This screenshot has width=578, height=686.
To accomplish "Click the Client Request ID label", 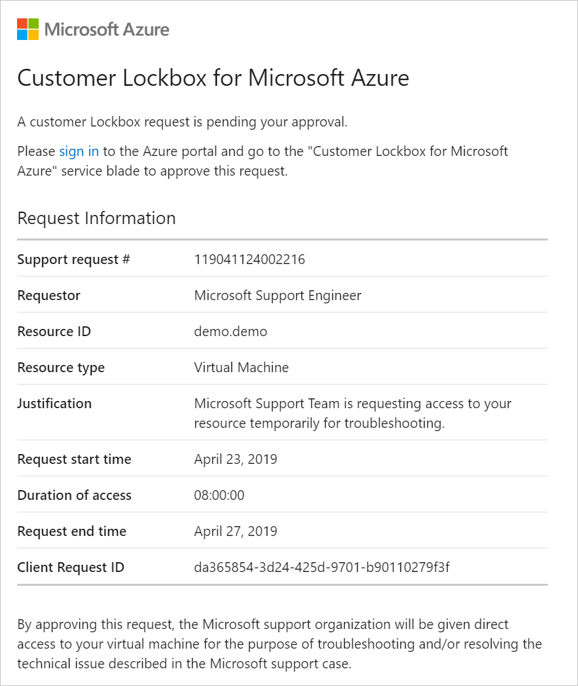I will click(70, 567).
